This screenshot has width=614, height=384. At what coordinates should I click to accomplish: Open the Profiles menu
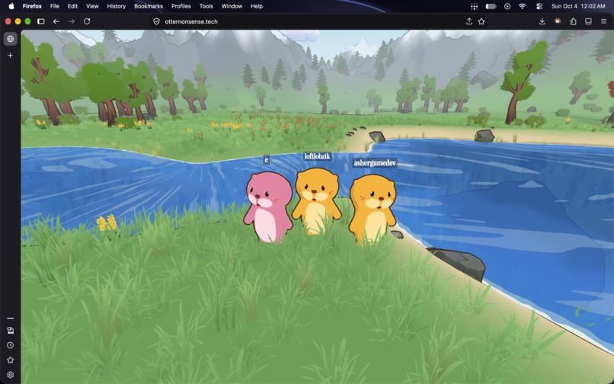(x=181, y=6)
